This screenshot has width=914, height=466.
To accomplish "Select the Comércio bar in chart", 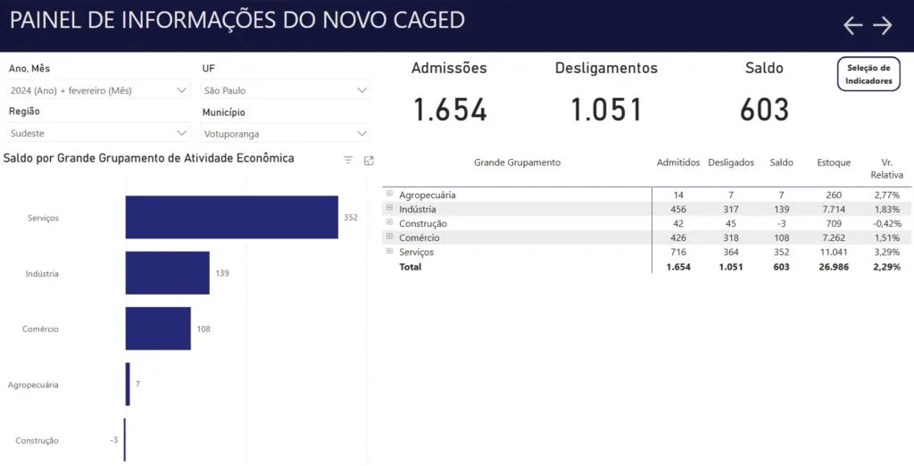I will [x=158, y=329].
